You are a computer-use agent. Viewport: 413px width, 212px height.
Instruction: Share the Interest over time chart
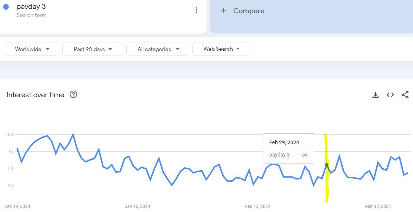405,95
